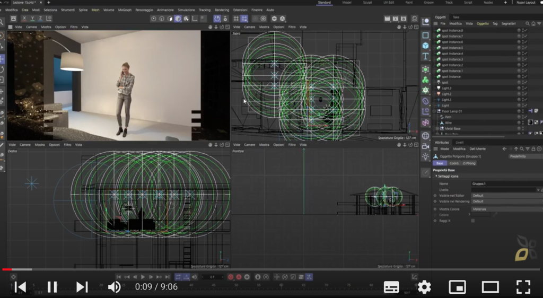Activate Model mode in the top toolbar
Screen dimensions: 543x298
178,19
